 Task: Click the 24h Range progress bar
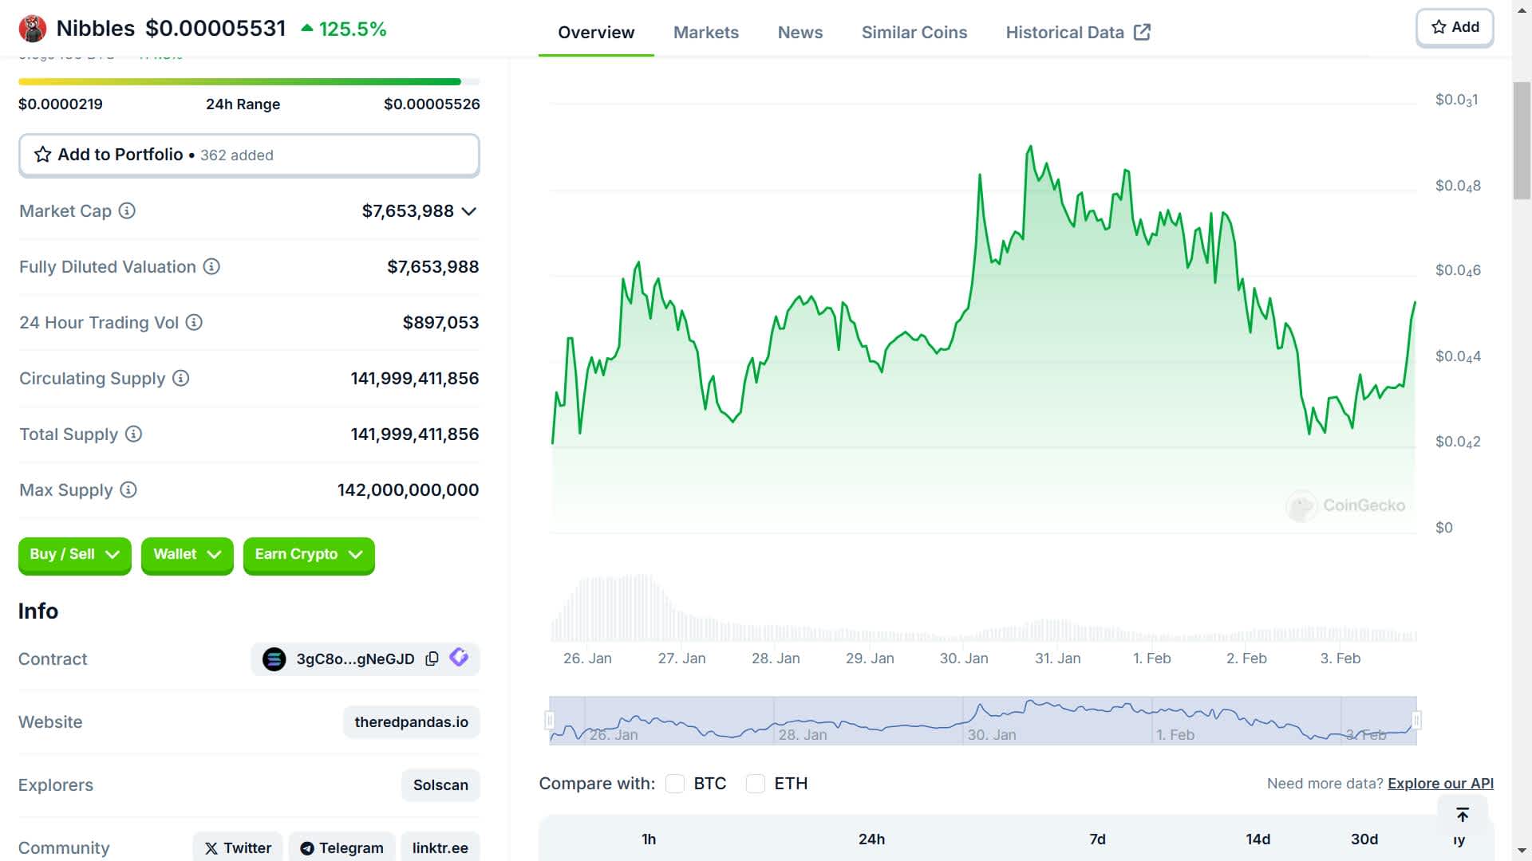click(249, 81)
